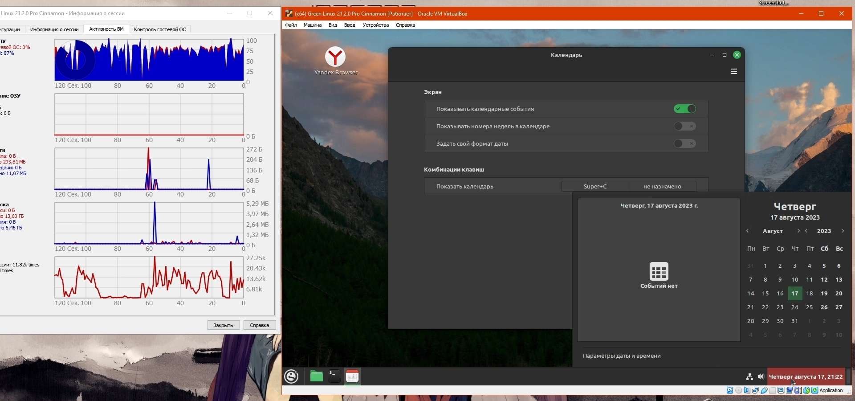Open the Вид menu
The image size is (855, 401).
(333, 25)
